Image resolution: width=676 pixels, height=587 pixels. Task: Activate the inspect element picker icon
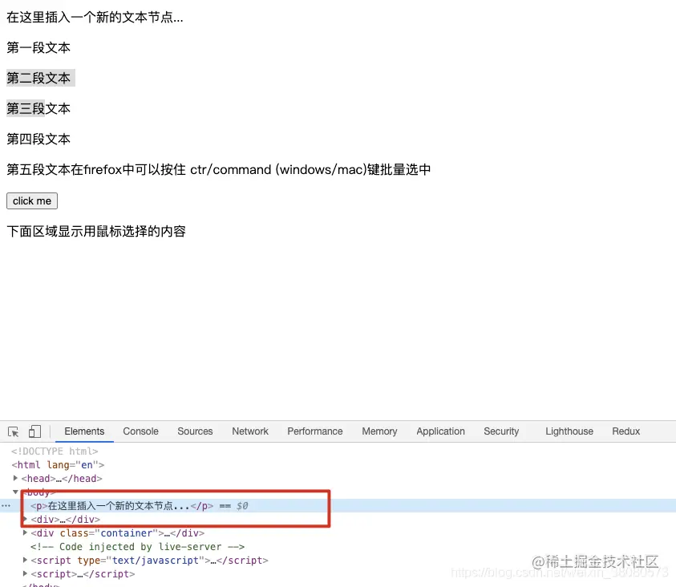14,431
